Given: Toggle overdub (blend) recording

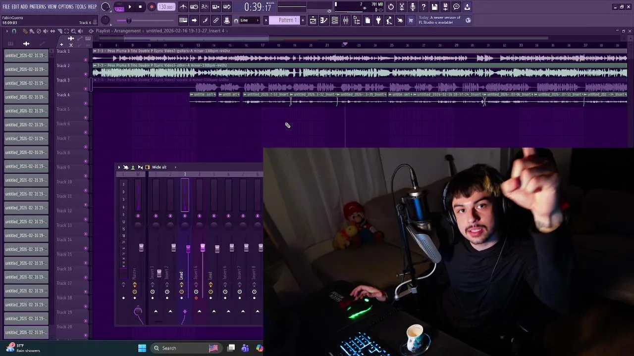Looking at the screenshot, I should point(216,7).
